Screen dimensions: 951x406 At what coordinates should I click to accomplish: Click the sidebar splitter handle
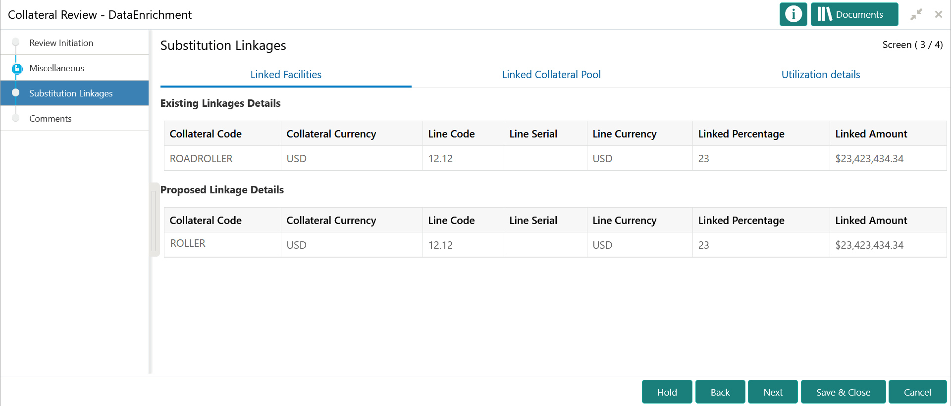pyautogui.click(x=154, y=220)
